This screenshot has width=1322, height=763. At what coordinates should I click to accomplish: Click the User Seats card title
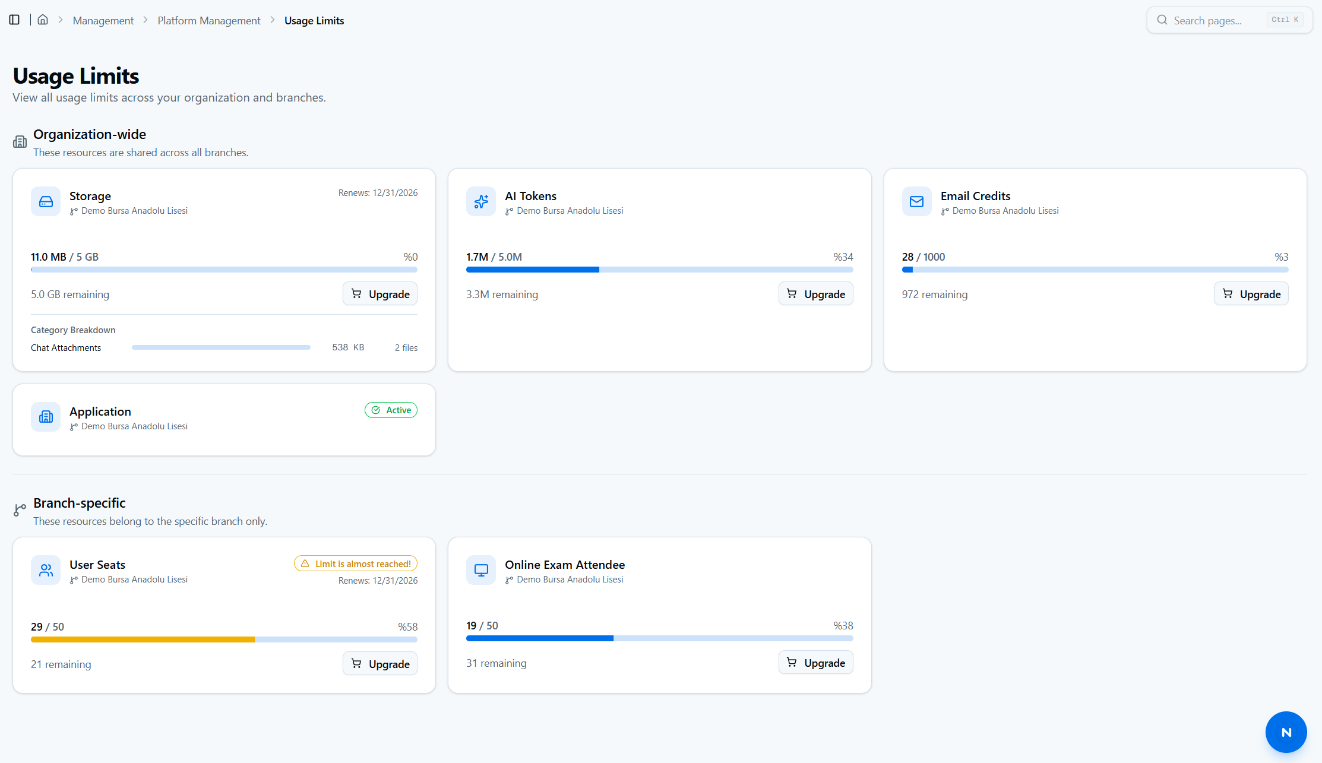pyautogui.click(x=97, y=565)
